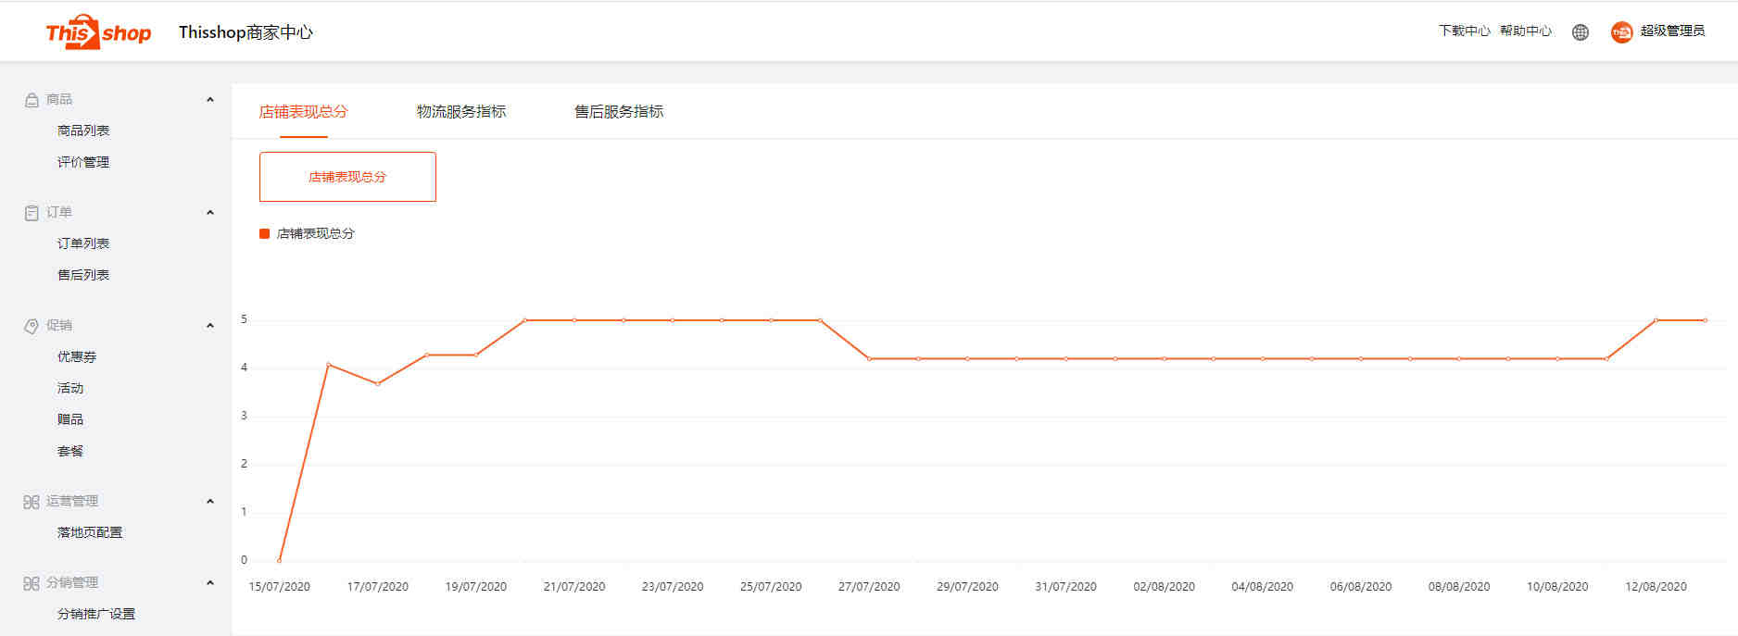Collapse the 促销 section chevron
This screenshot has height=636, width=1738.
210,326
